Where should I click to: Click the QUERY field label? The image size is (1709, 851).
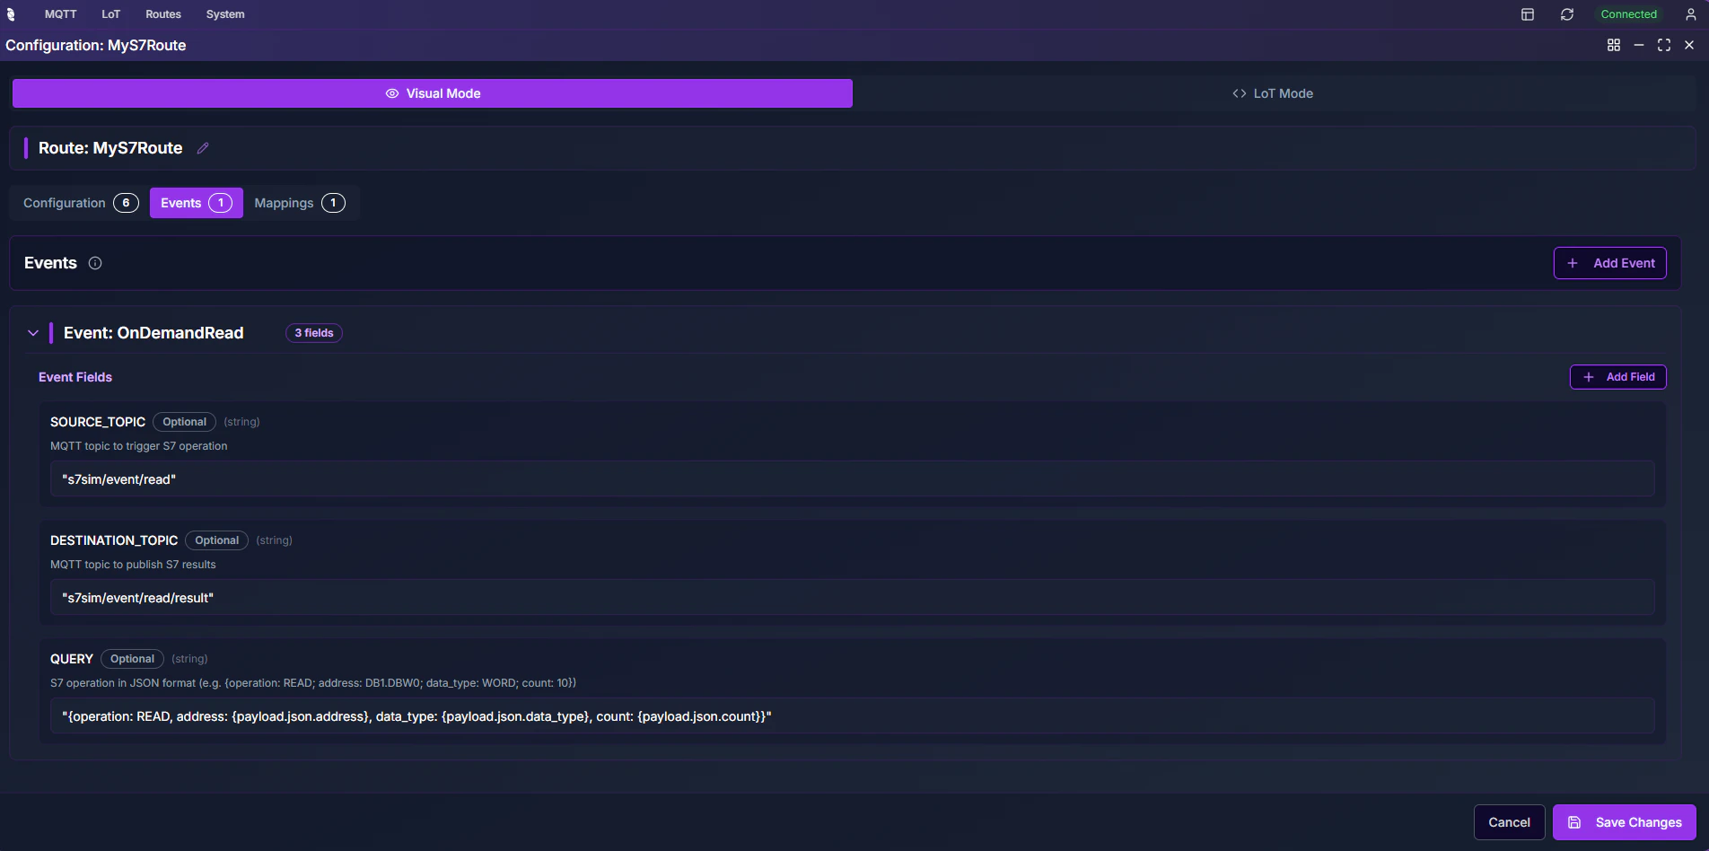pyautogui.click(x=72, y=659)
